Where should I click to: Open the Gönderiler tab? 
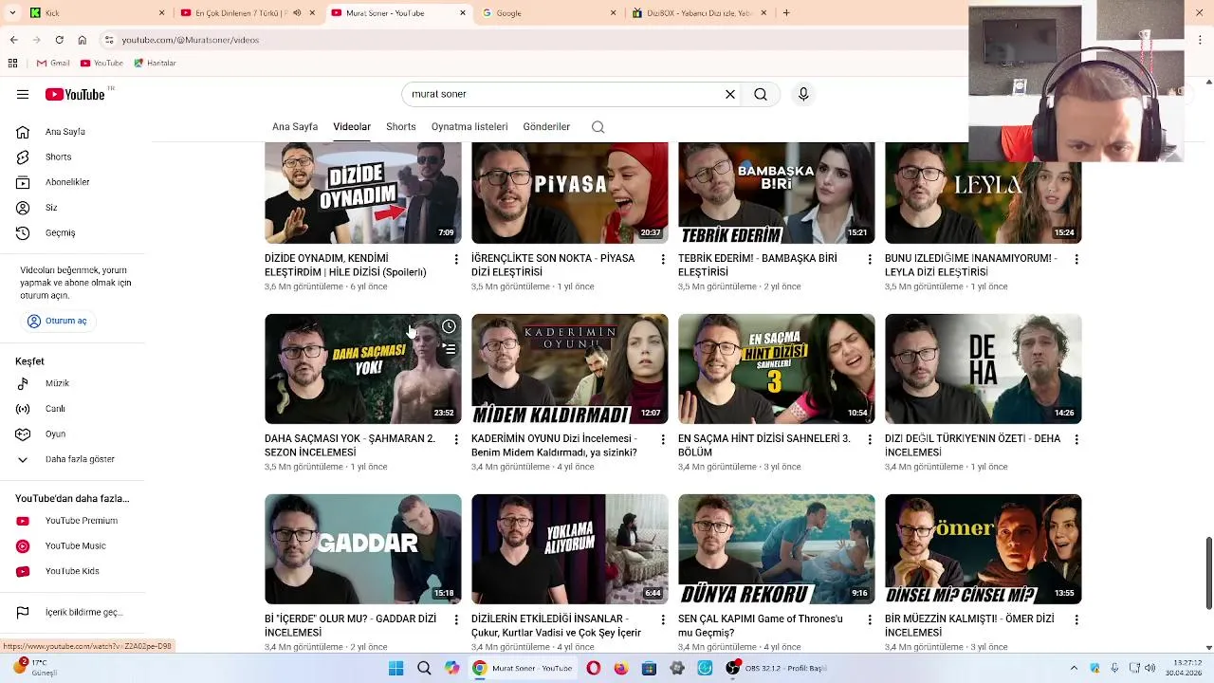(546, 126)
